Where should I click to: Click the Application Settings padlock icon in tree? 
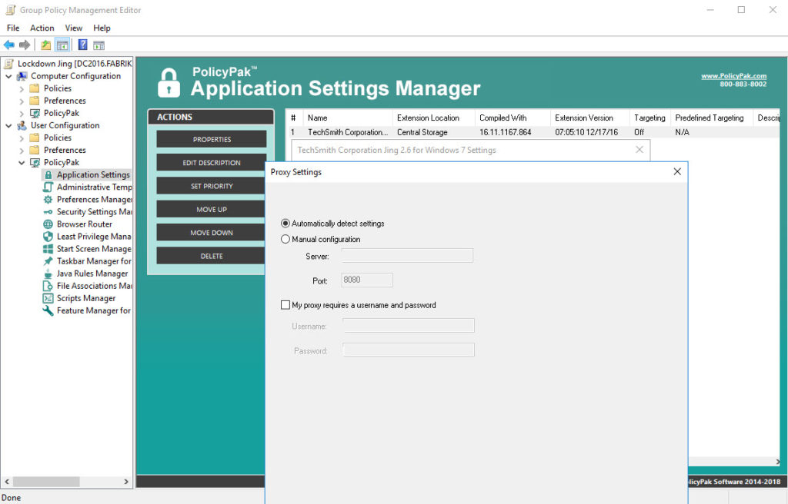click(48, 174)
